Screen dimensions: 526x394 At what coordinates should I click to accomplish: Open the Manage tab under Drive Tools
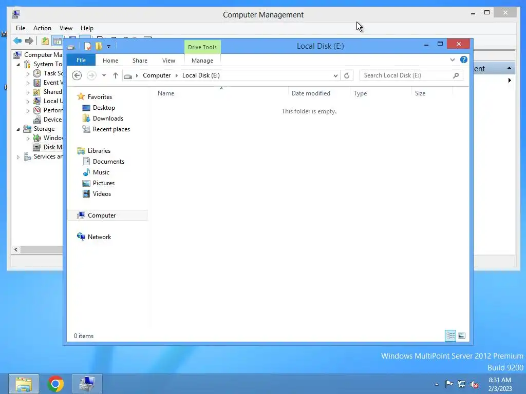202,61
